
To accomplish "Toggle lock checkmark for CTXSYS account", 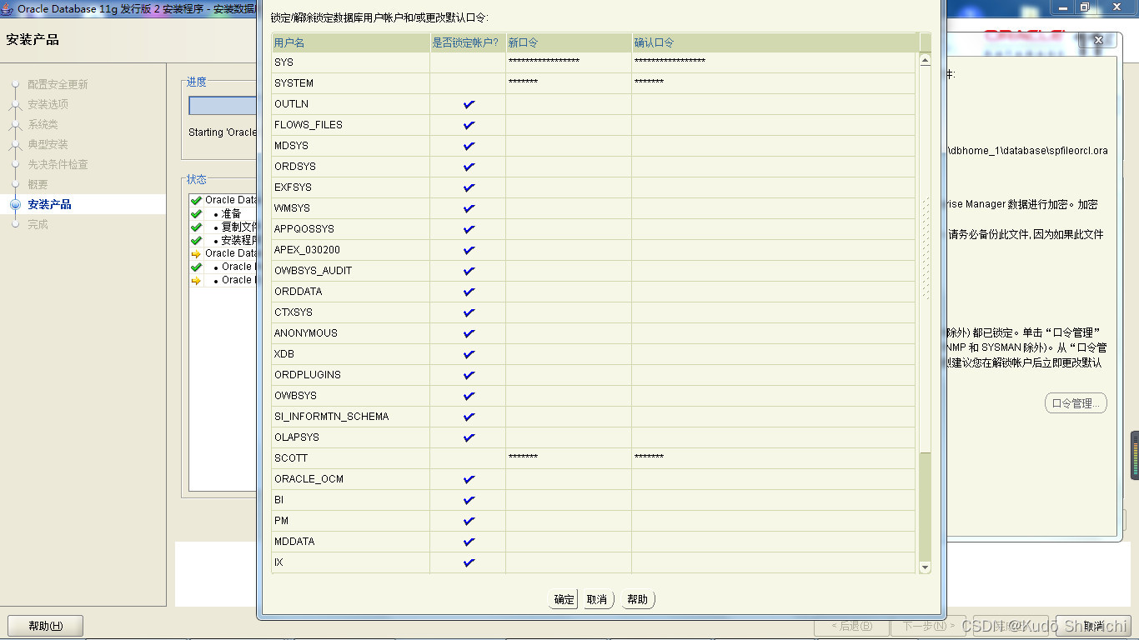I will (x=469, y=312).
